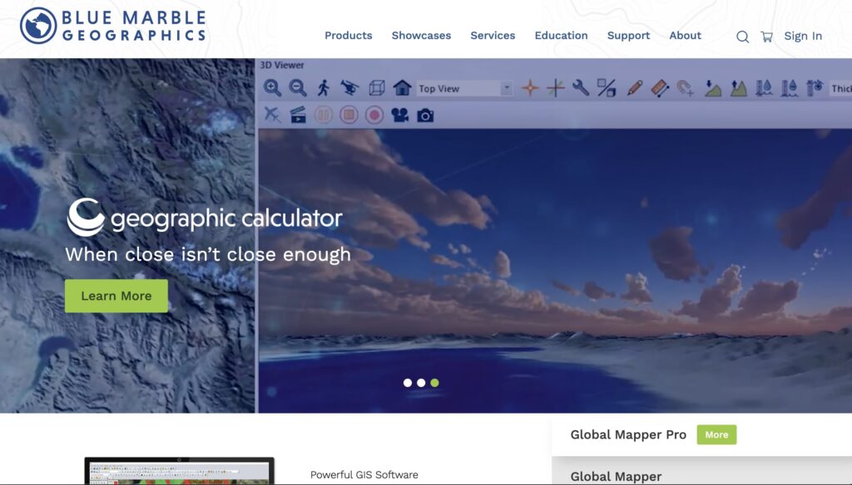Select the pencil draw tool
Viewport: 852px width, 485px height.
(x=634, y=88)
